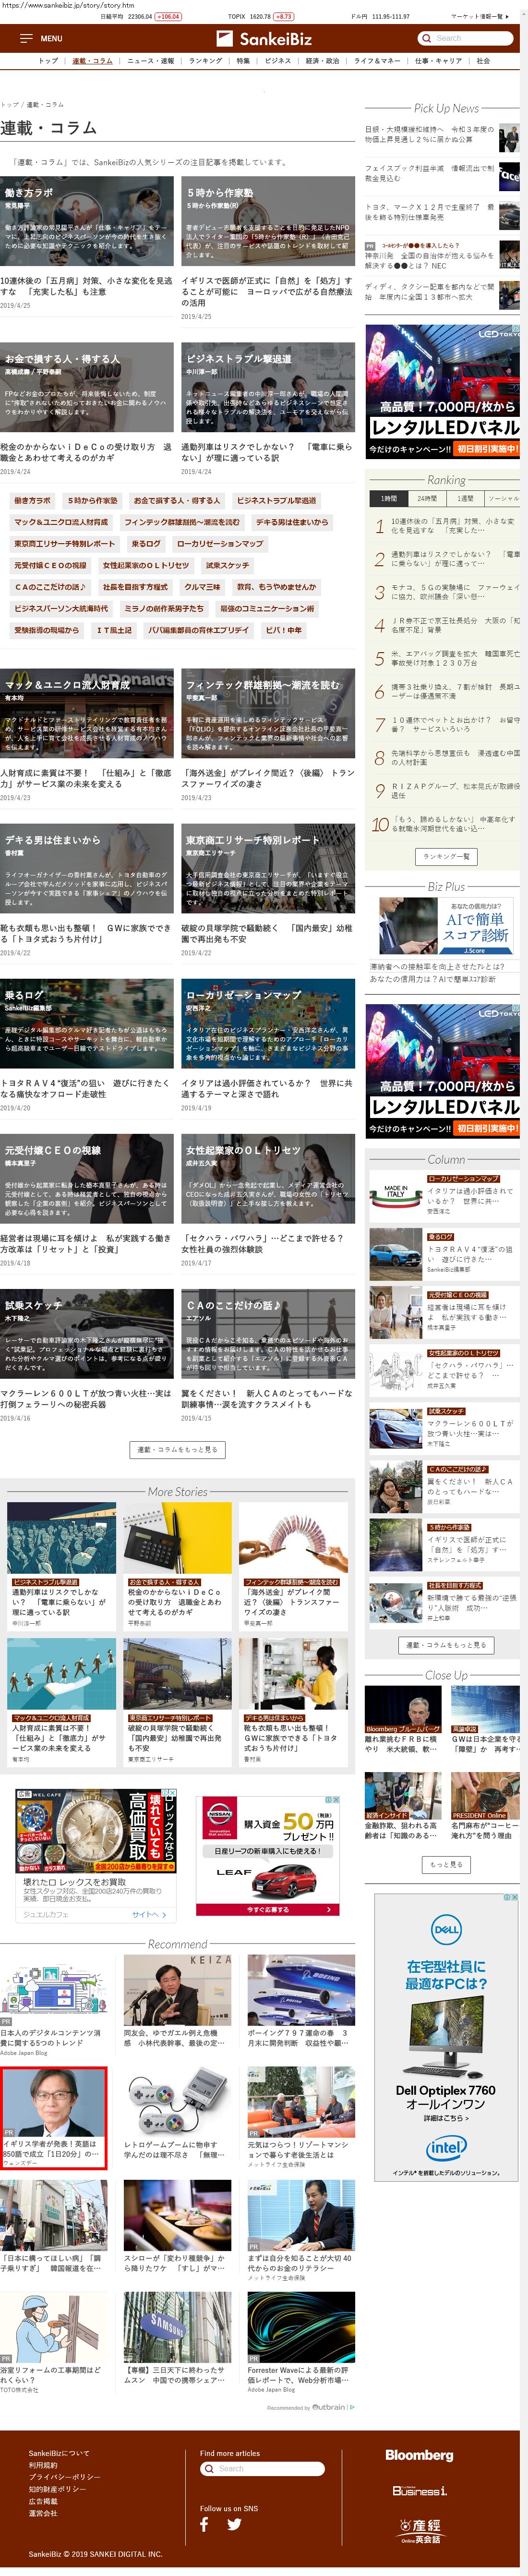
Task: Click the header search magnifier icon
Action: [427, 38]
